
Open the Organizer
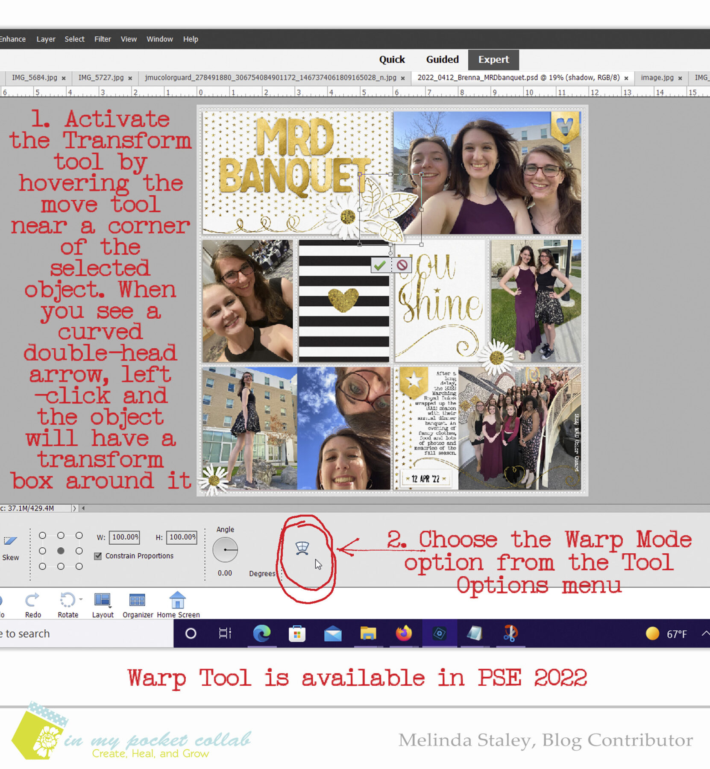137,600
